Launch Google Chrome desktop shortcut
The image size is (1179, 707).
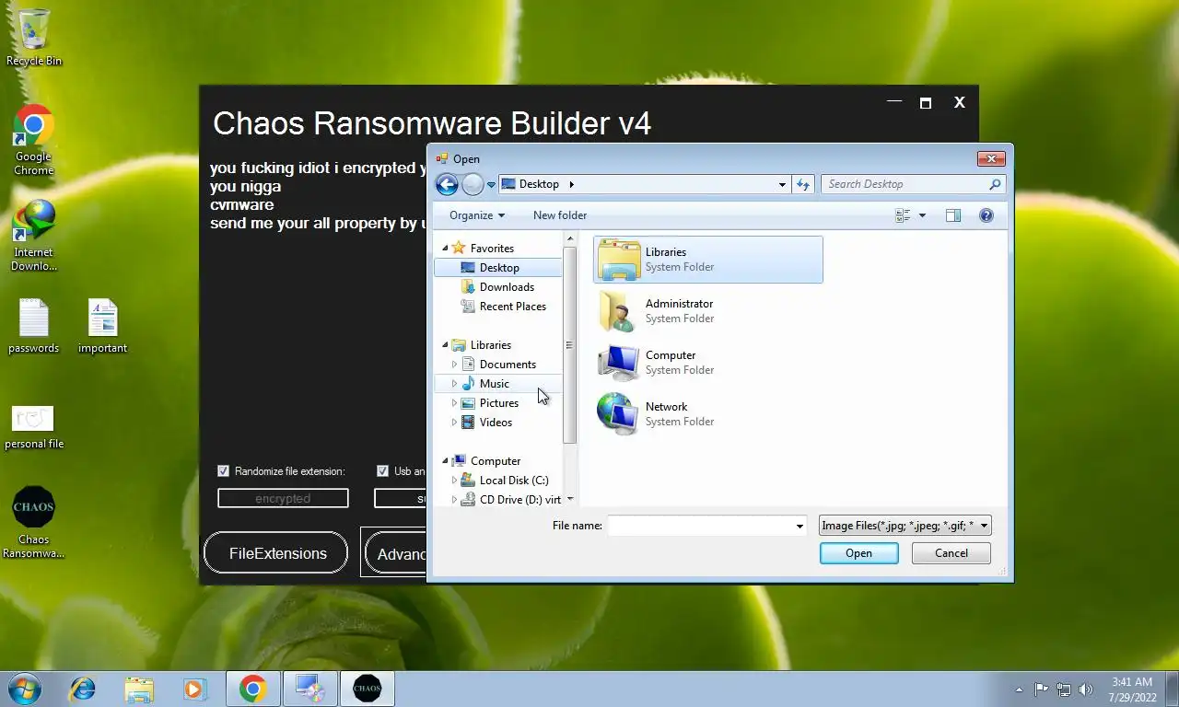[34, 140]
